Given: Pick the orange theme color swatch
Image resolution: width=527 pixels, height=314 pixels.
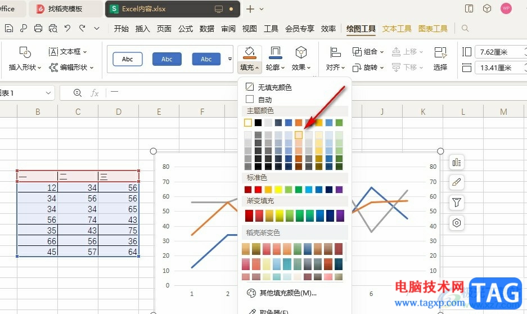Looking at the screenshot, I should [x=299, y=123].
